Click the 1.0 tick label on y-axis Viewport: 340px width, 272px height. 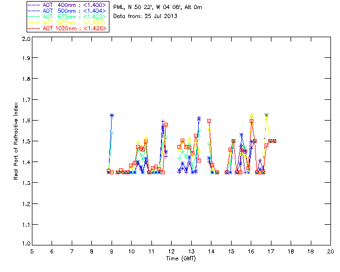pos(26,243)
